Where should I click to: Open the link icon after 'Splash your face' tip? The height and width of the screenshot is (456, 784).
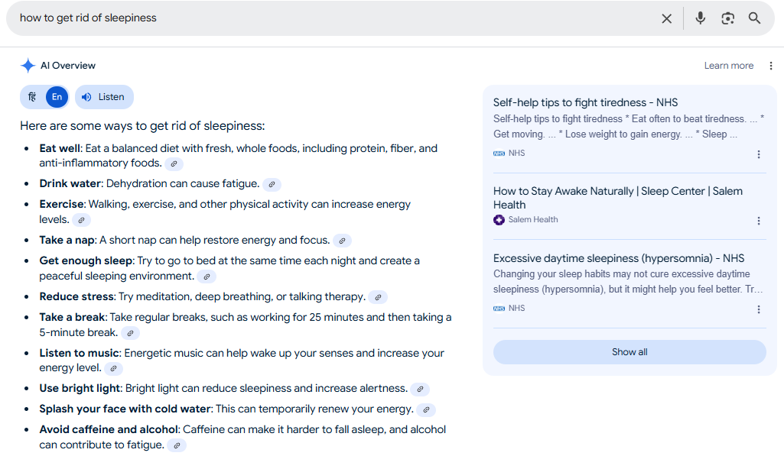[x=427, y=409]
